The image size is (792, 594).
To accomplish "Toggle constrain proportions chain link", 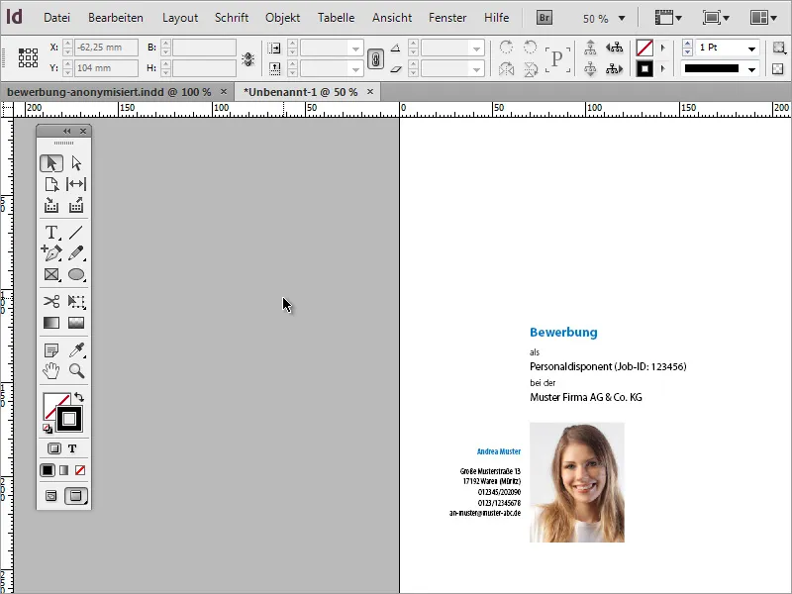I will point(375,58).
